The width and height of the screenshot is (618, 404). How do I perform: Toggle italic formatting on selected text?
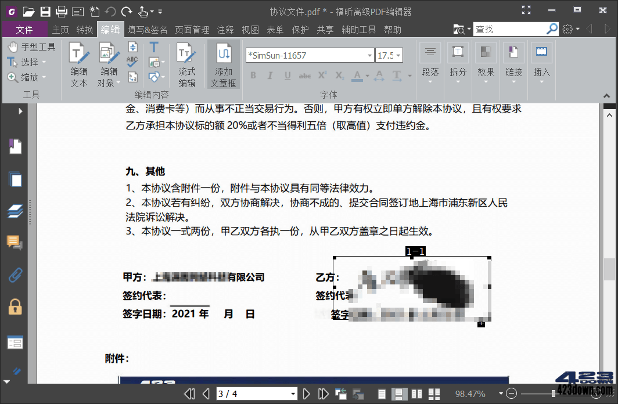click(x=270, y=75)
